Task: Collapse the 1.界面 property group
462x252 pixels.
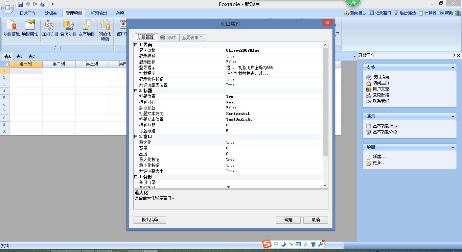Action: pos(136,45)
